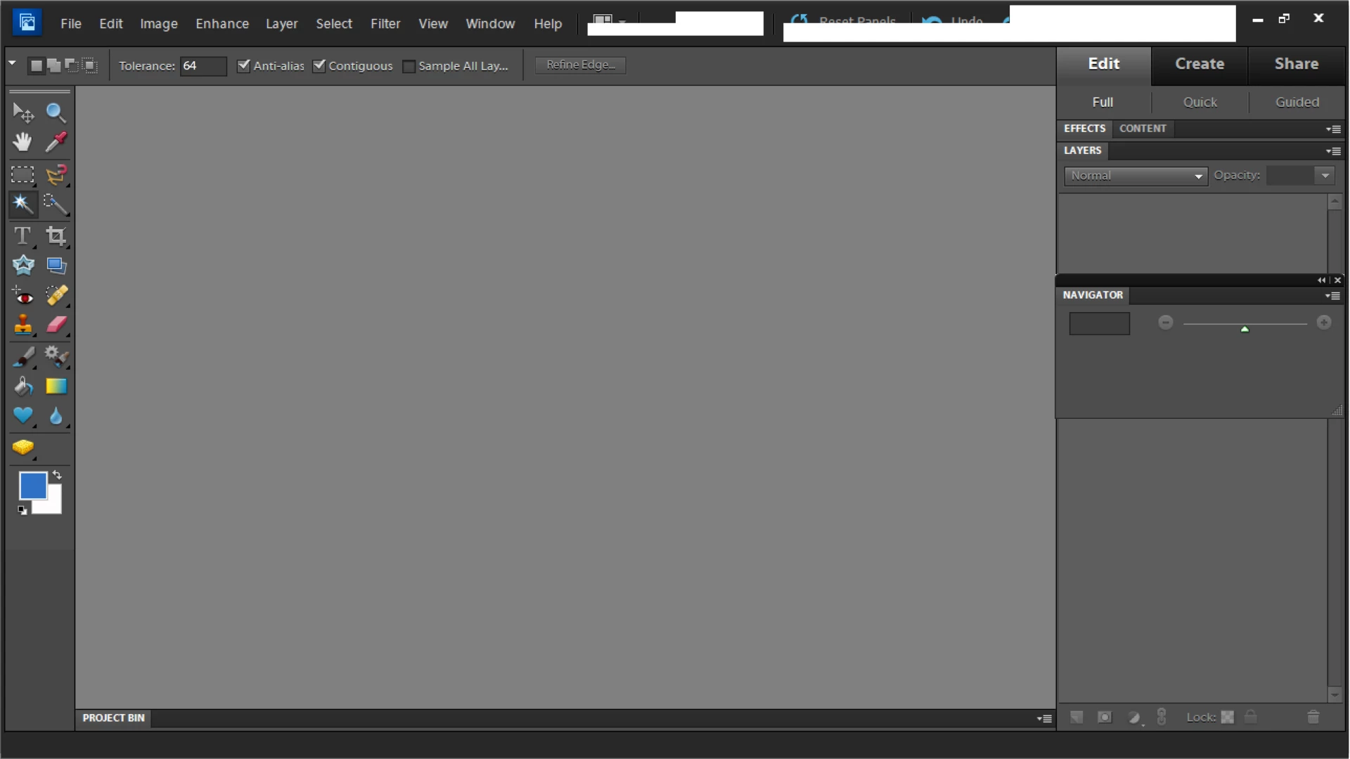Click the Refine Edge button
Screen dimensions: 1350x759
(580, 65)
